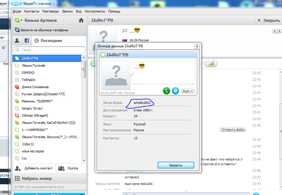Select contact }:->VAMPIR666™
This screenshot has height=195, width=282.
[47, 130]
